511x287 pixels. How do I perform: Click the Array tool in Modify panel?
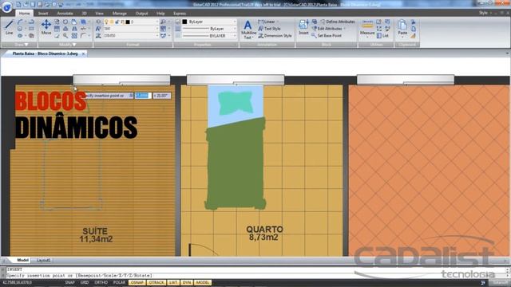click(74, 36)
